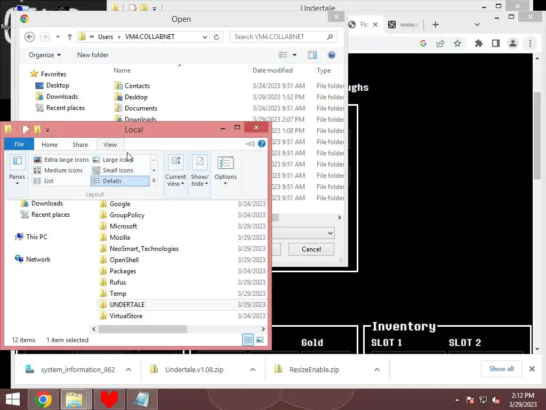This screenshot has width=546, height=410.
Task: Click File Explorer on the taskbar
Action: [74, 399]
